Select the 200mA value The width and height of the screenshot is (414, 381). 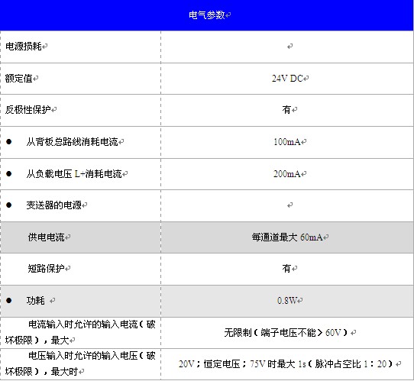coord(287,174)
